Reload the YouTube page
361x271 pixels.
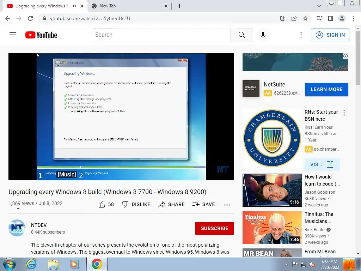(x=30, y=18)
